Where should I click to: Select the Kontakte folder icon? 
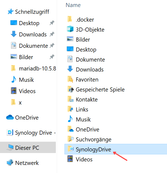[70, 99]
